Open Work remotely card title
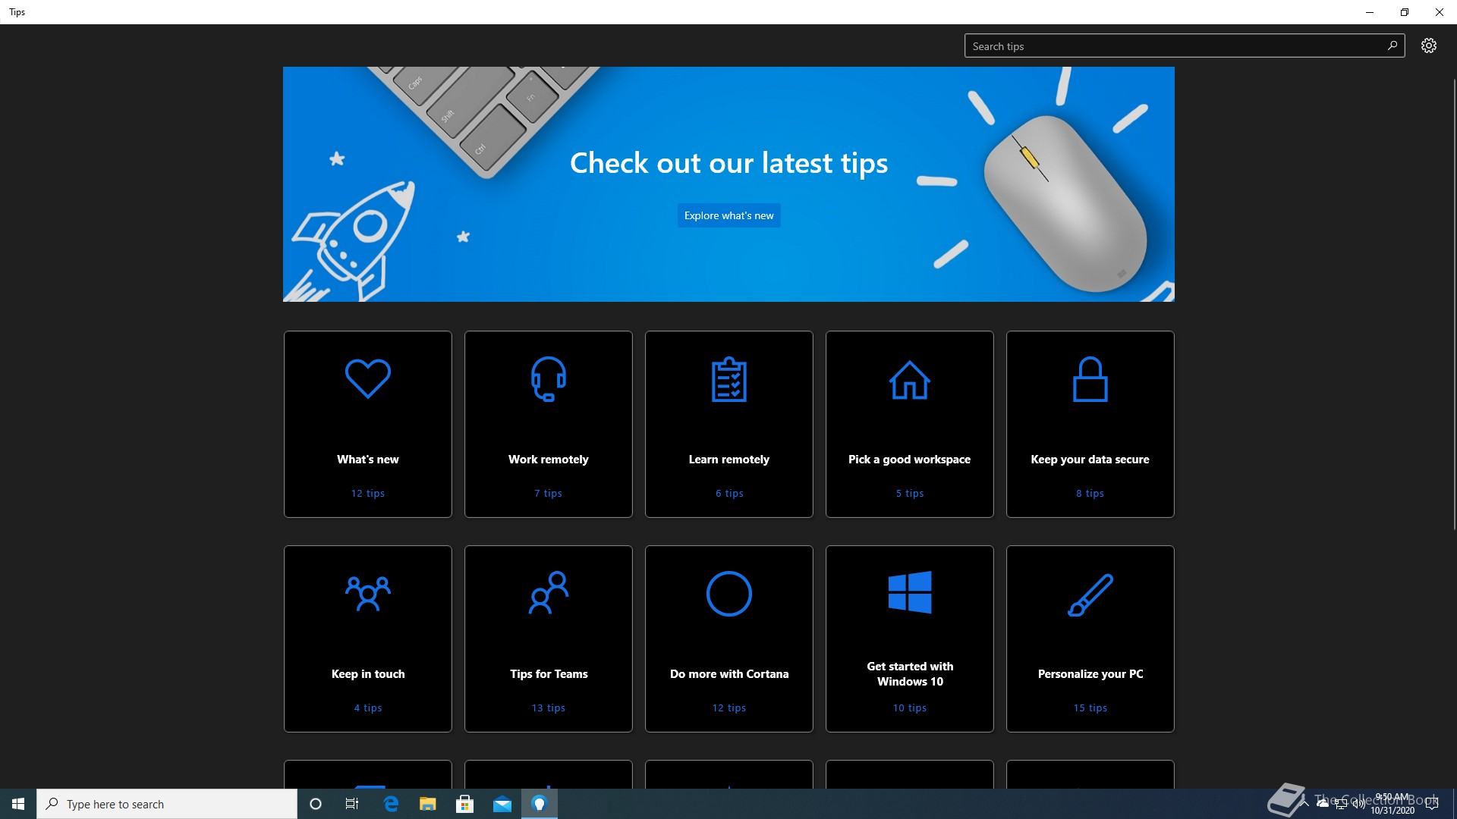The height and width of the screenshot is (819, 1457). coord(548,459)
